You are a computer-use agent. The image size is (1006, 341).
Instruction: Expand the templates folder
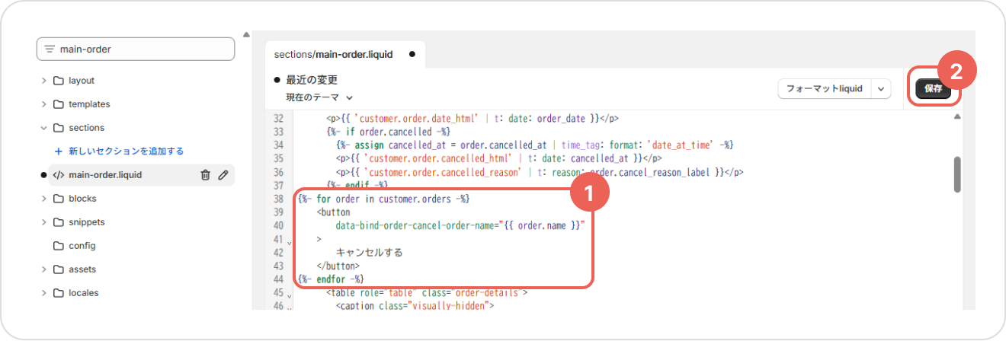[44, 104]
